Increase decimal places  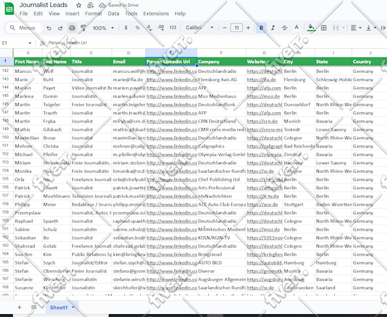click(x=161, y=28)
